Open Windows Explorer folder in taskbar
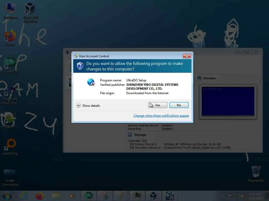 coord(56,196)
